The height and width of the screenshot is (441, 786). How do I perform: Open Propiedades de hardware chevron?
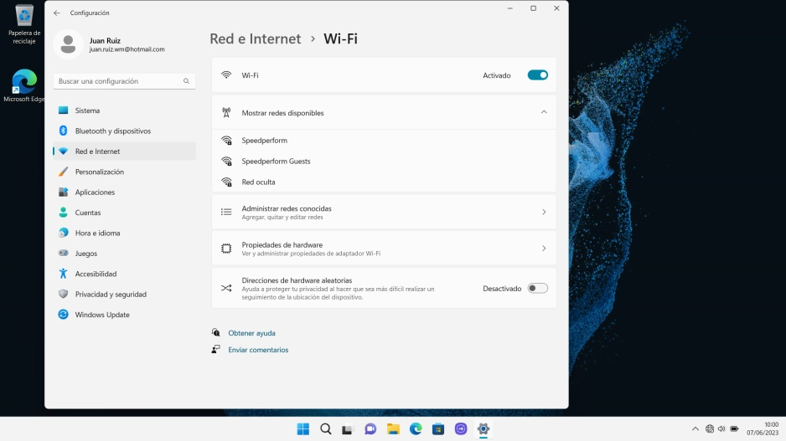pos(544,249)
